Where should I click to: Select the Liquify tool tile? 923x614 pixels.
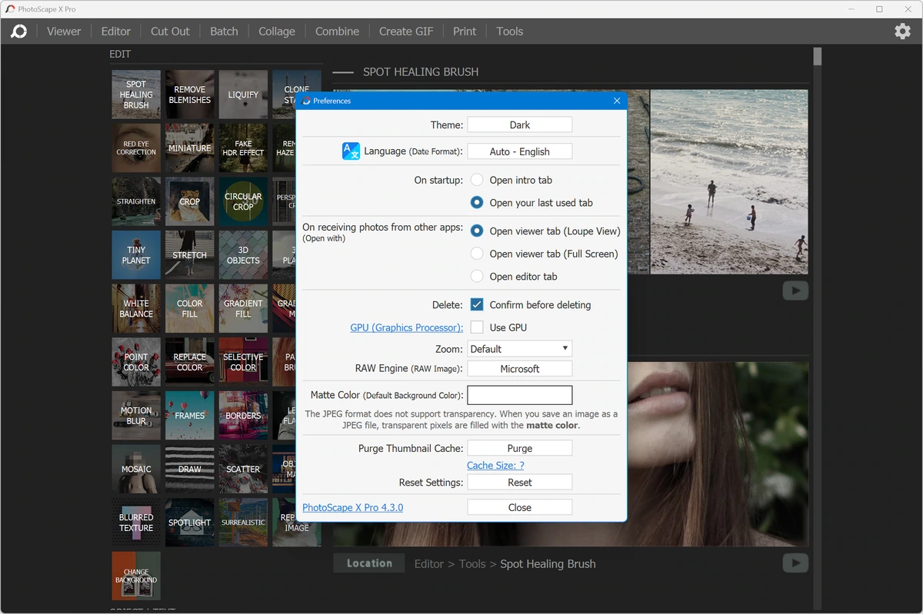pos(243,95)
